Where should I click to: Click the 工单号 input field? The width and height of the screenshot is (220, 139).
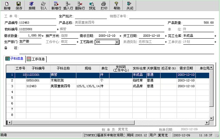pyautogui.click(x=37, y=16)
